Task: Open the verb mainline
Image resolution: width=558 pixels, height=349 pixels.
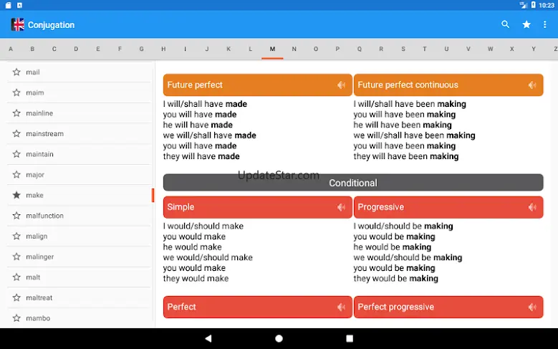Action: pyautogui.click(x=39, y=113)
